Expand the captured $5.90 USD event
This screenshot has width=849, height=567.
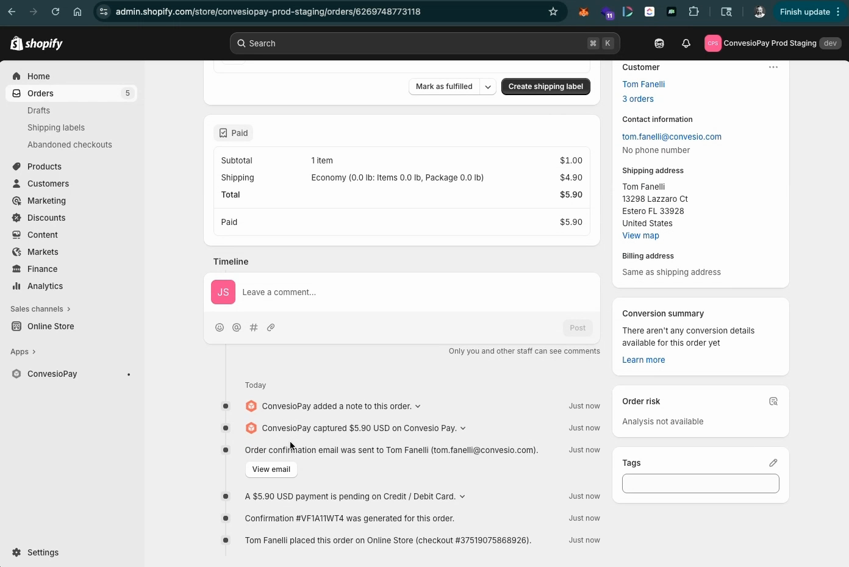463,428
